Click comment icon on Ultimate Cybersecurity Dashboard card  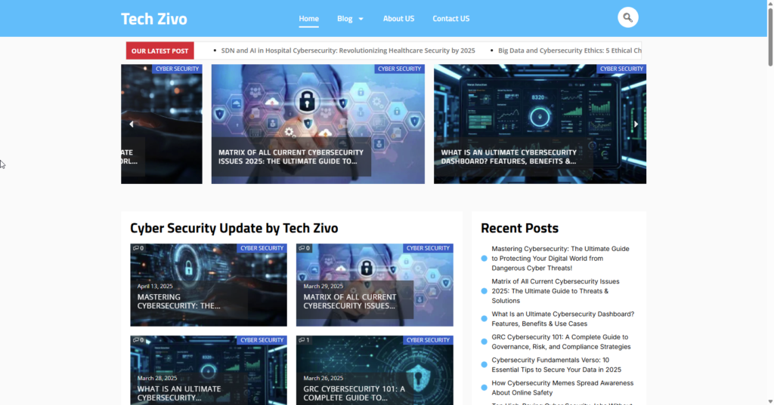click(x=136, y=340)
